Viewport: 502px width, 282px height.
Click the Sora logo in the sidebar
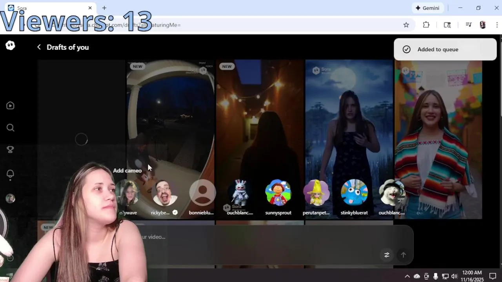[11, 45]
